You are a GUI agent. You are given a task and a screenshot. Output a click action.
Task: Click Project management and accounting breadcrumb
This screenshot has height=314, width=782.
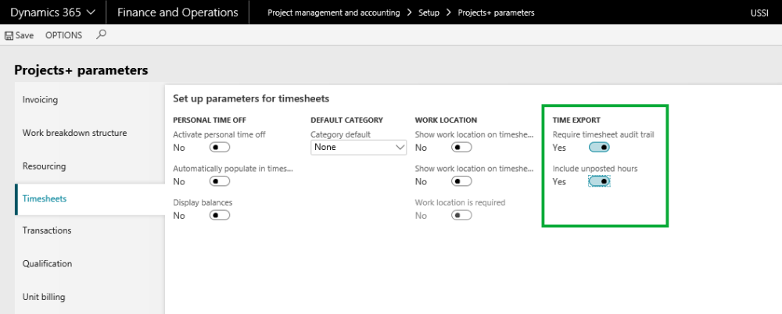click(333, 12)
